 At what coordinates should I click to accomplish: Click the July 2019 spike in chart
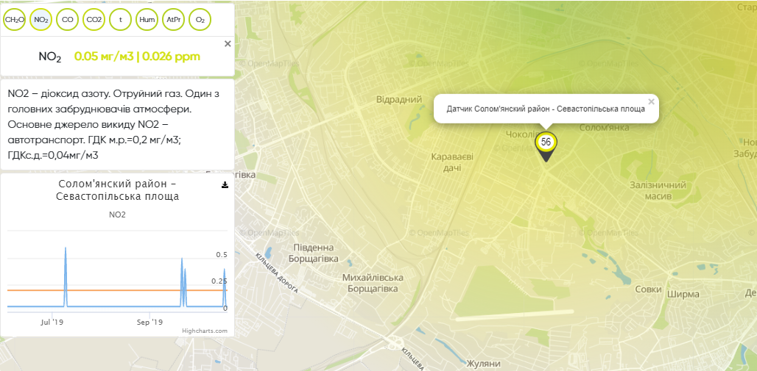pyautogui.click(x=66, y=250)
